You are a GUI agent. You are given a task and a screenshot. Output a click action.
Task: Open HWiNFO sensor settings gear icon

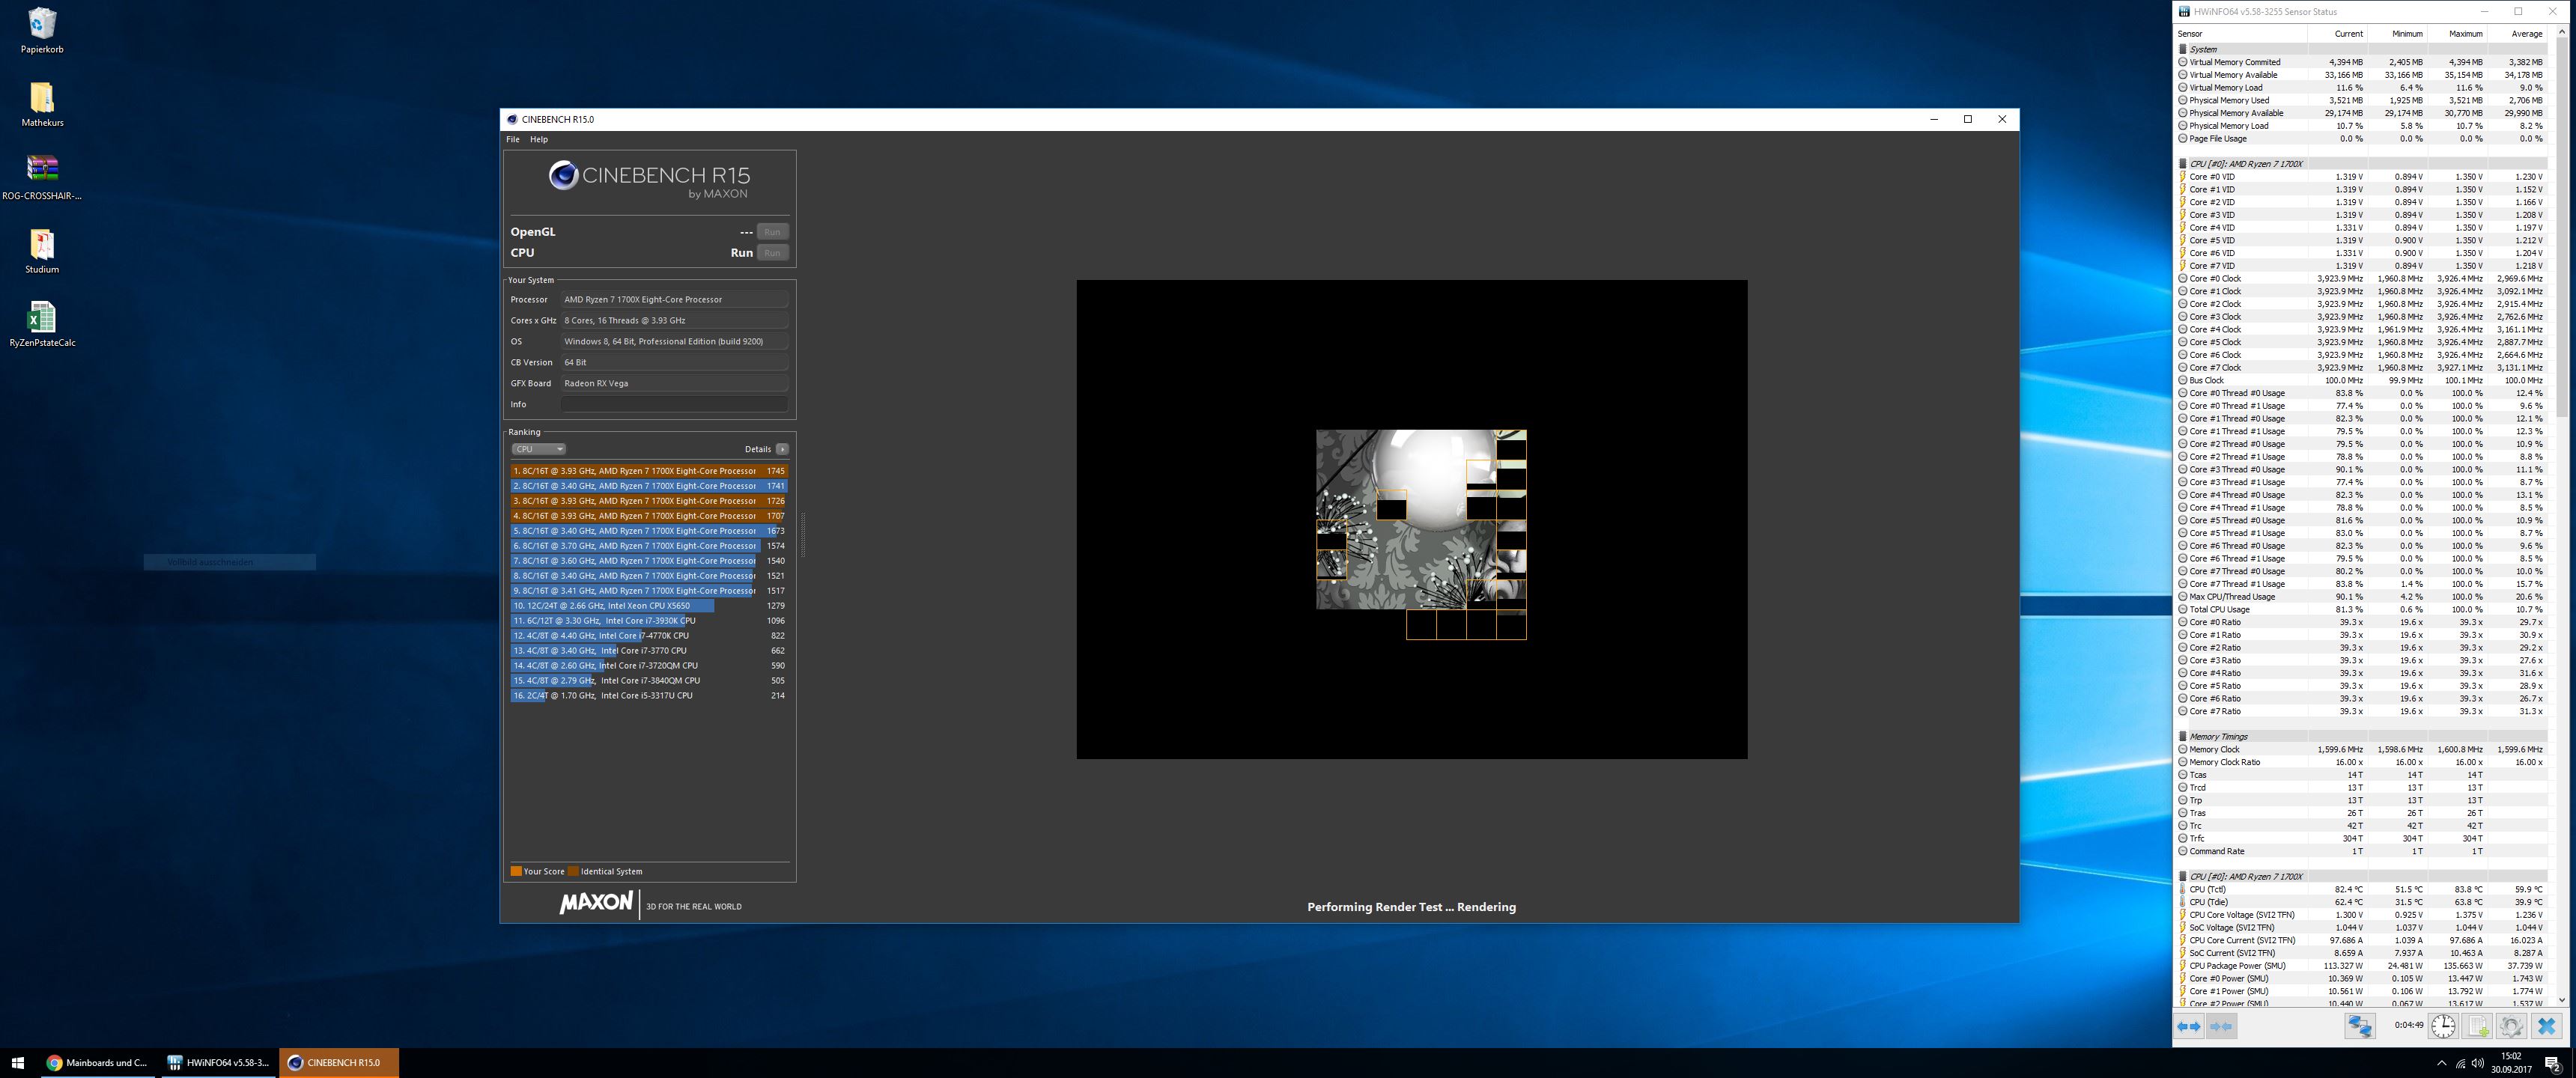tap(2511, 1026)
